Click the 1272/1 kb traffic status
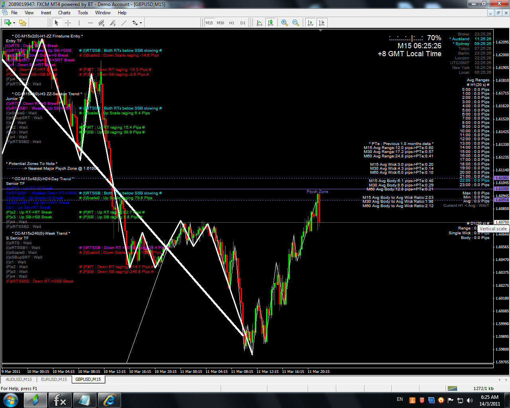Viewport: 510px width, 408px height. tap(483, 388)
